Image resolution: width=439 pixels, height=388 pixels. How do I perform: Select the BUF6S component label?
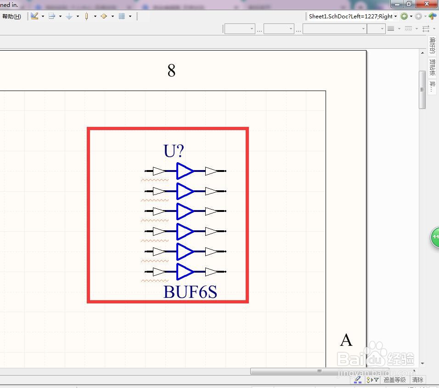(190, 291)
